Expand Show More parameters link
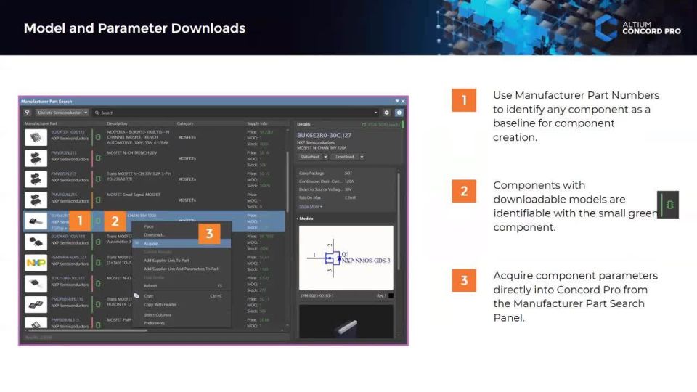 click(311, 207)
